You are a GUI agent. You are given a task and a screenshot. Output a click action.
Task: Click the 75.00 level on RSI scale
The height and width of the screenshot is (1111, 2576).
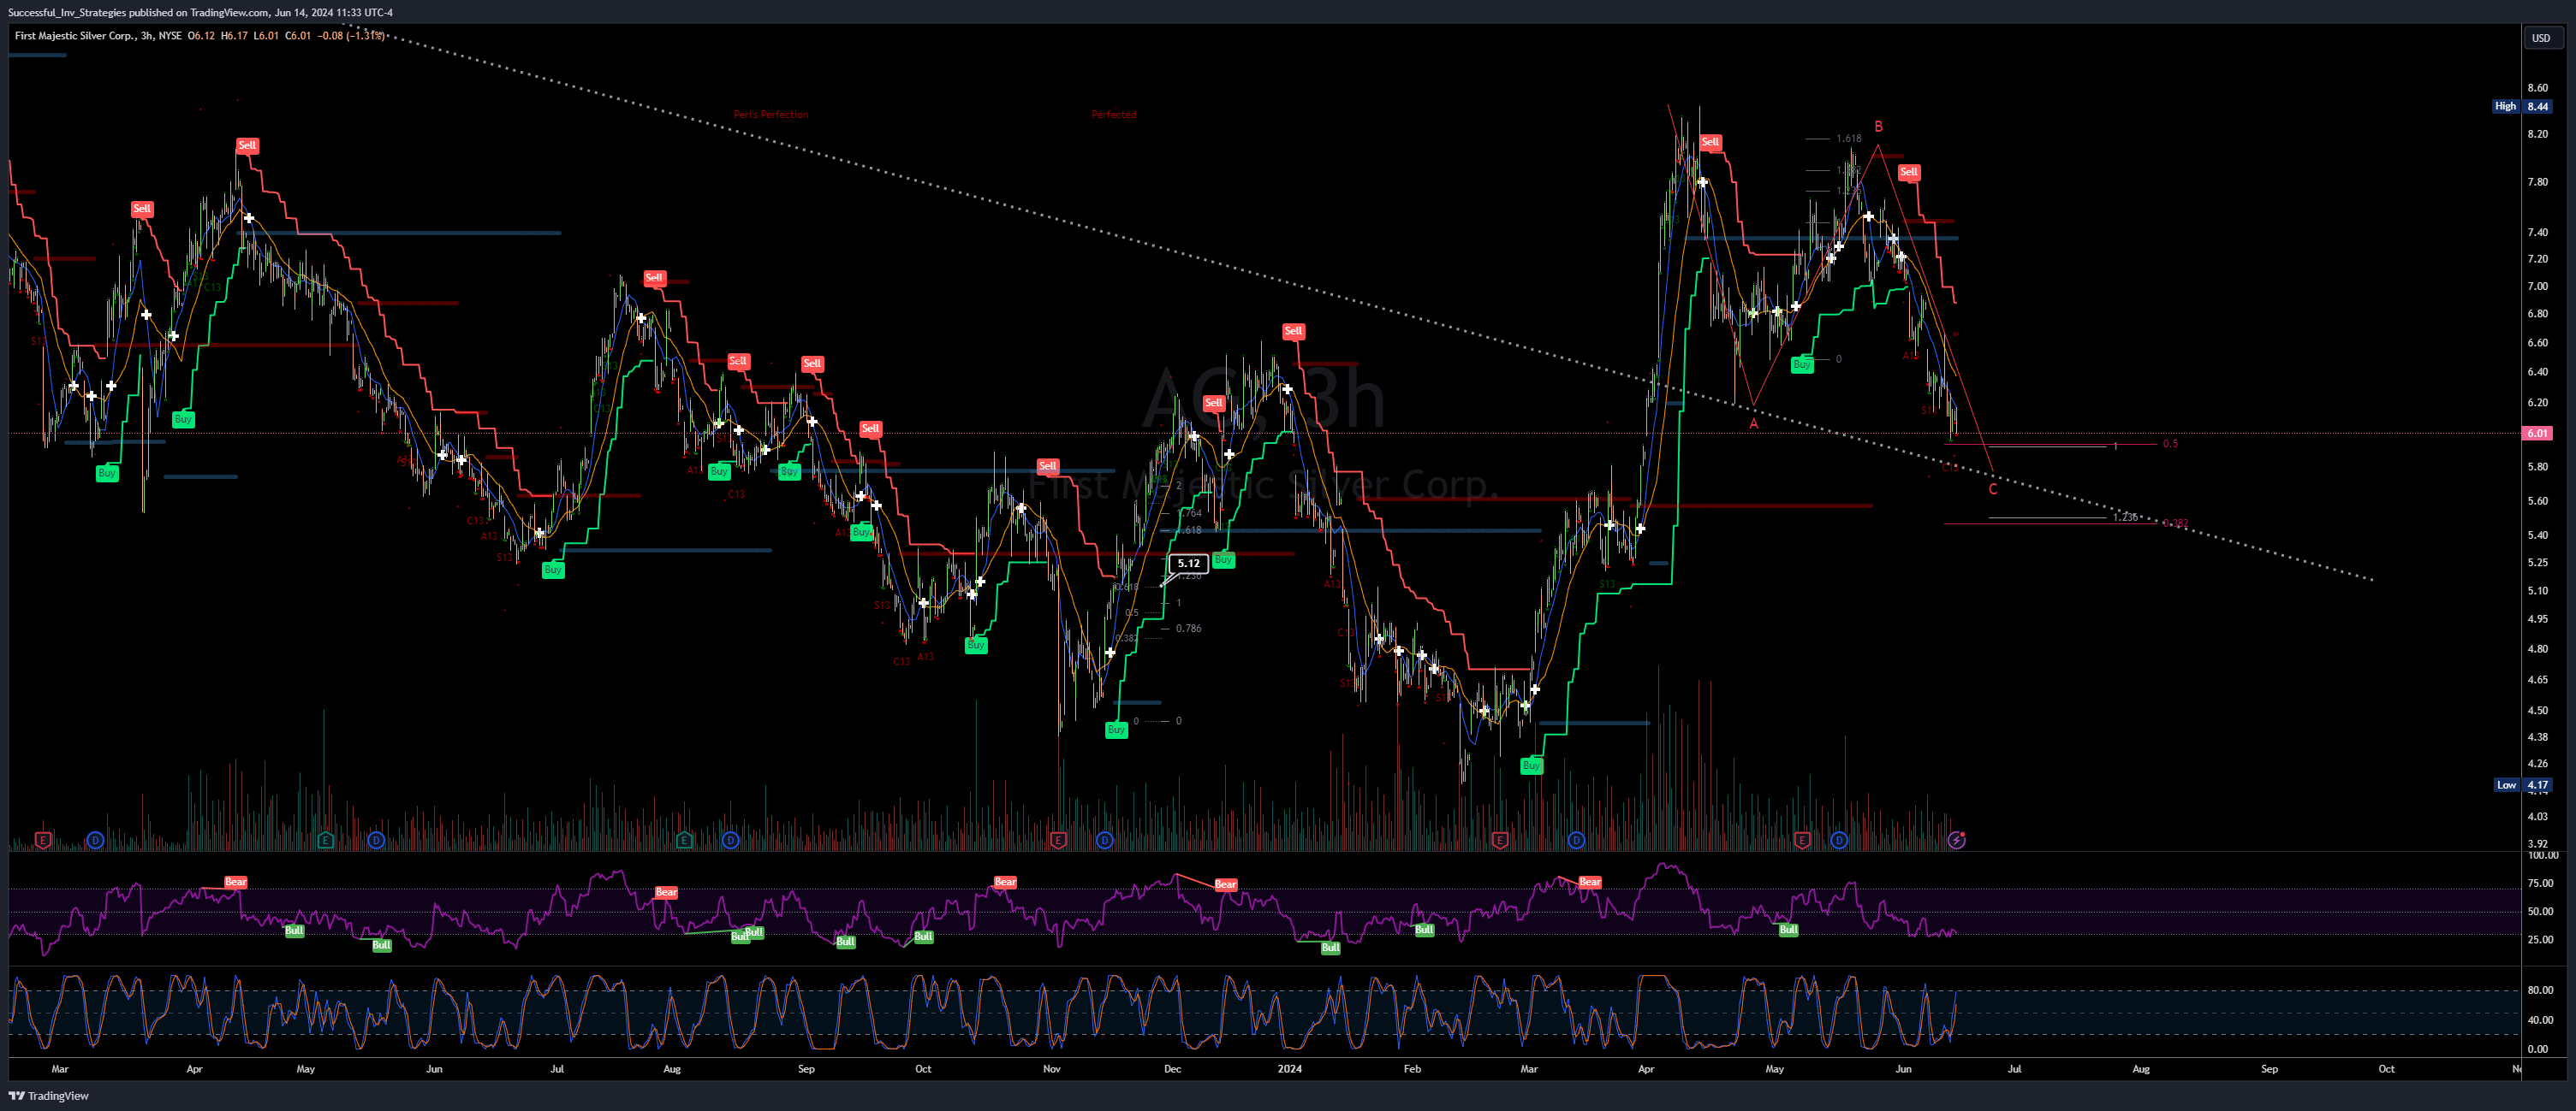[x=2540, y=883]
